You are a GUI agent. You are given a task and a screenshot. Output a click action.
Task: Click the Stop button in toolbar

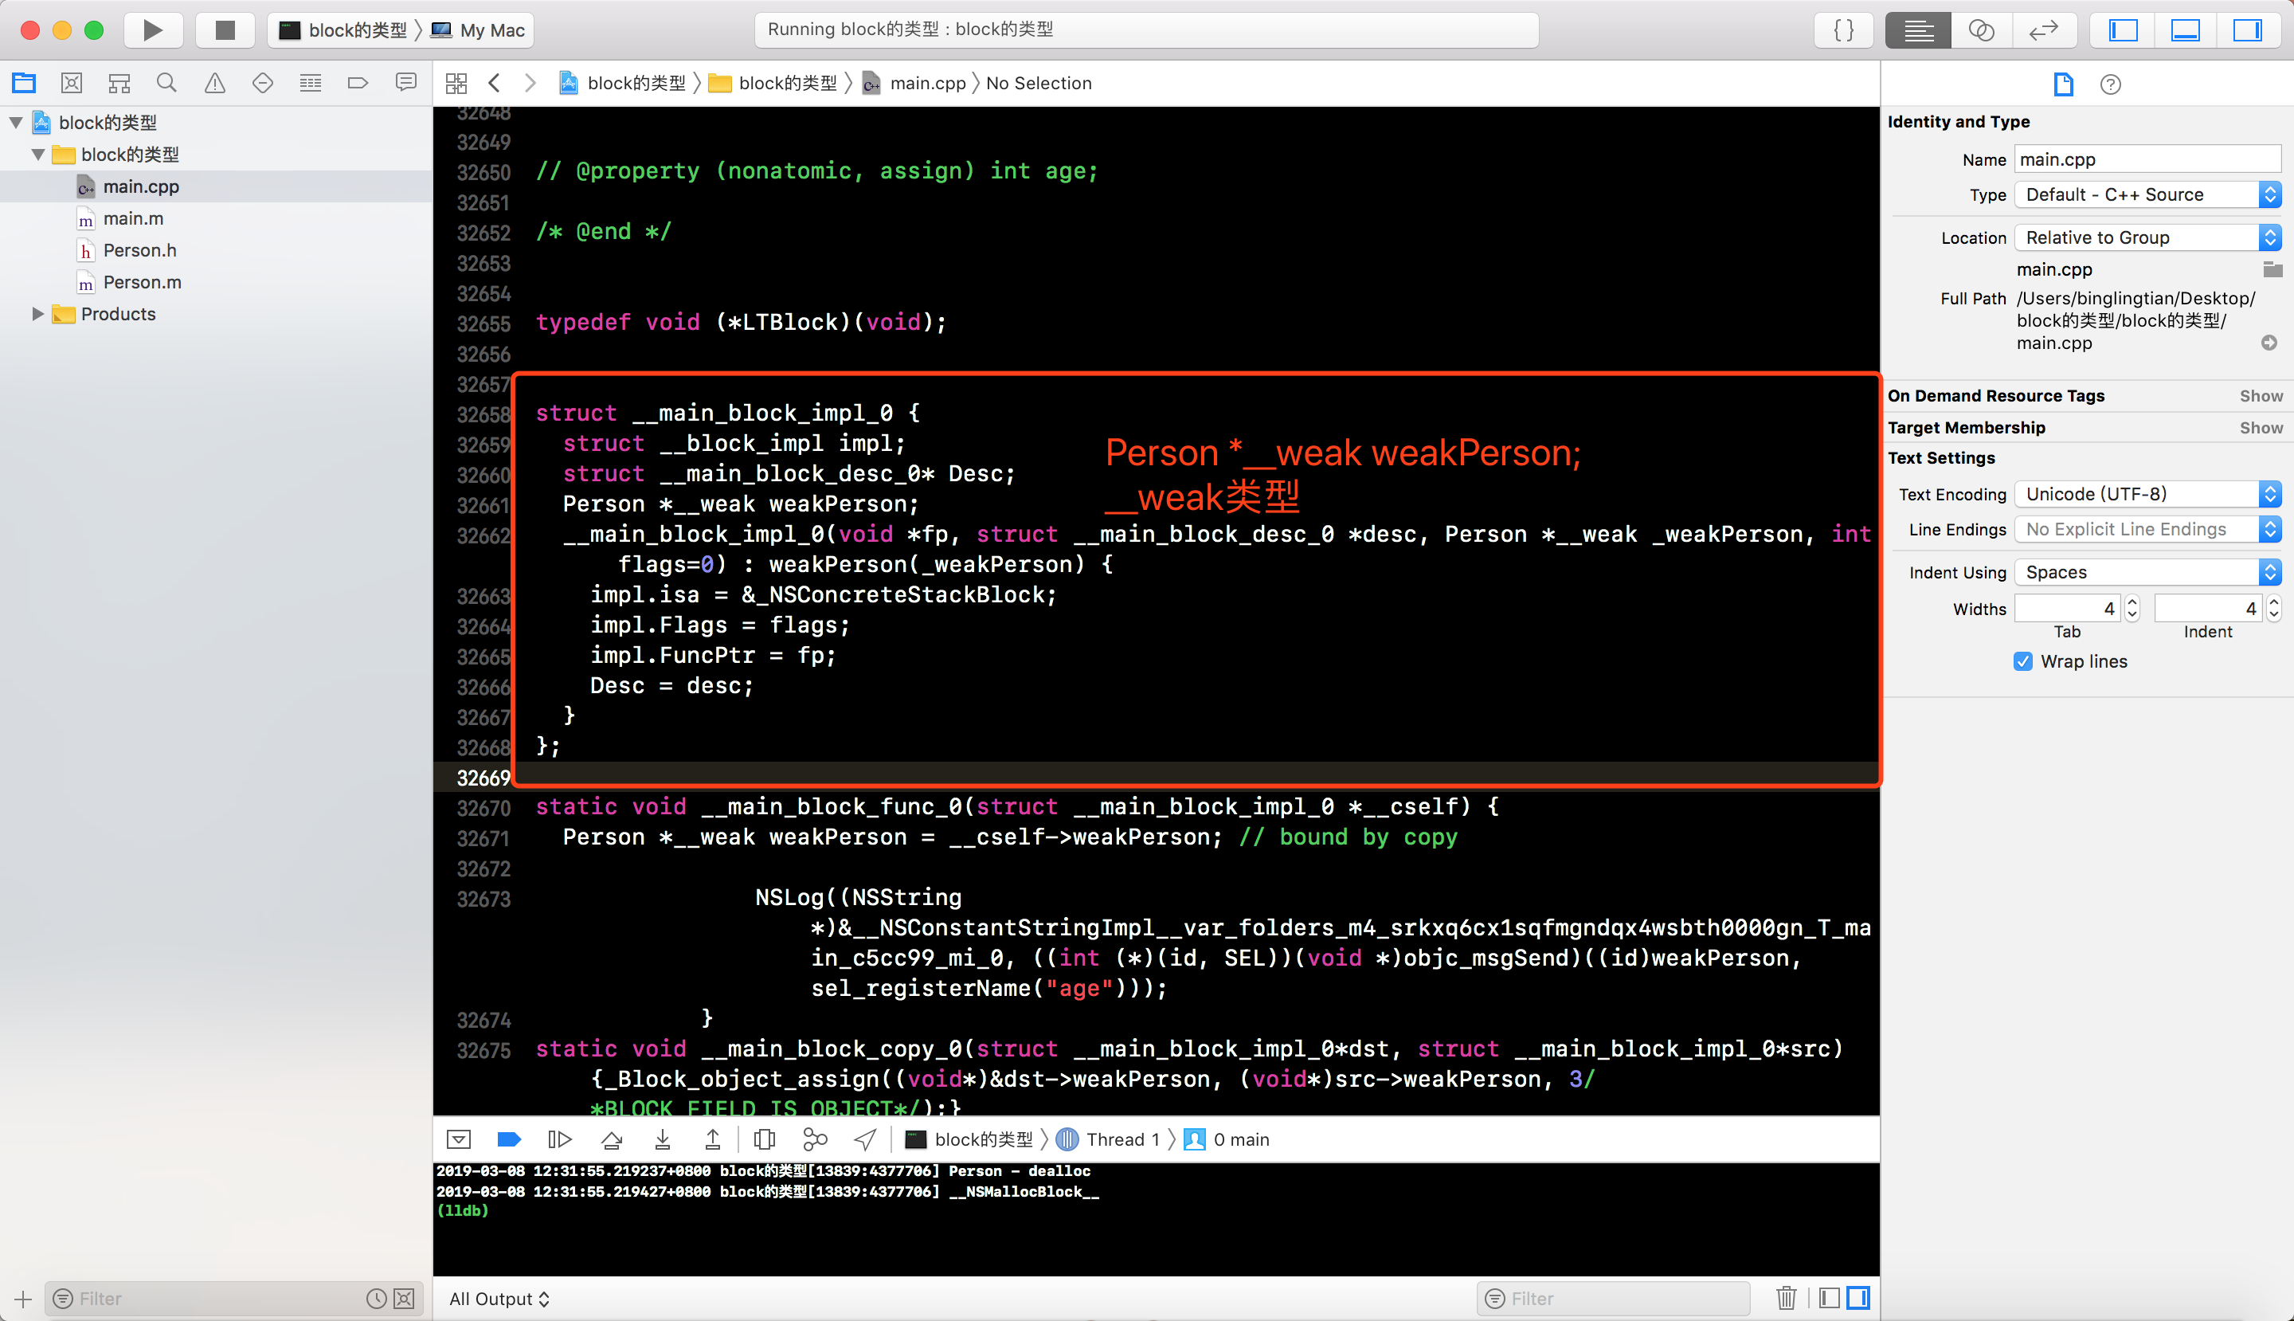[x=225, y=30]
